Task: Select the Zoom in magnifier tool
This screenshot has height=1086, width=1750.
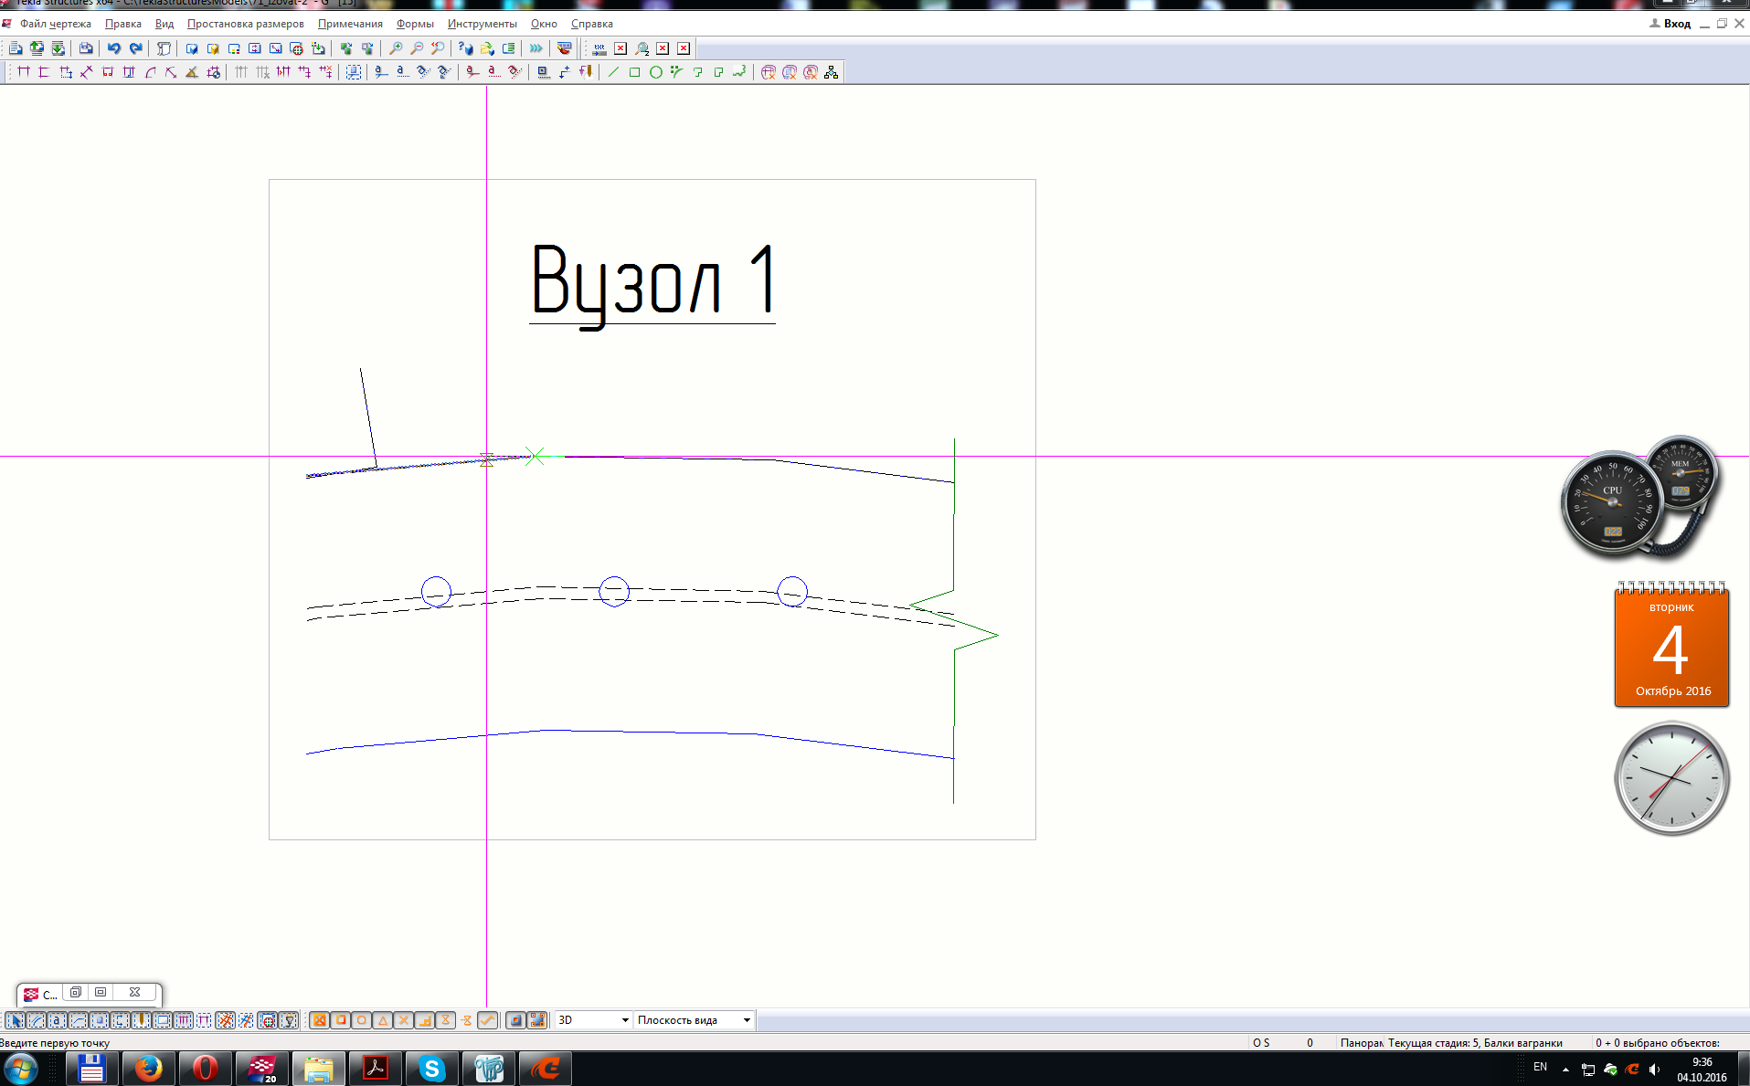Action: point(395,48)
